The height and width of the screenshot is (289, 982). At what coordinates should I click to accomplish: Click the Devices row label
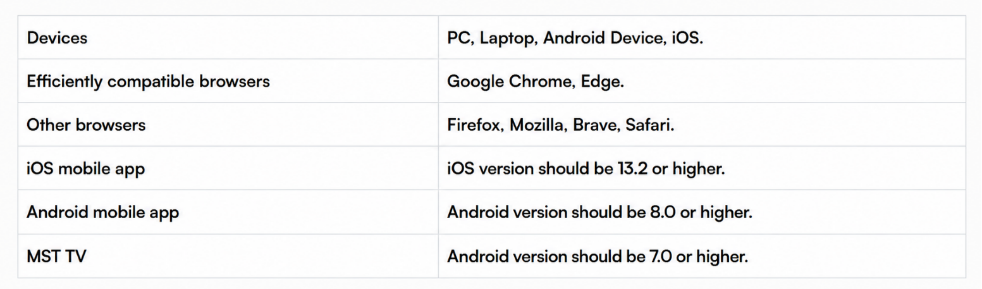pos(57,38)
